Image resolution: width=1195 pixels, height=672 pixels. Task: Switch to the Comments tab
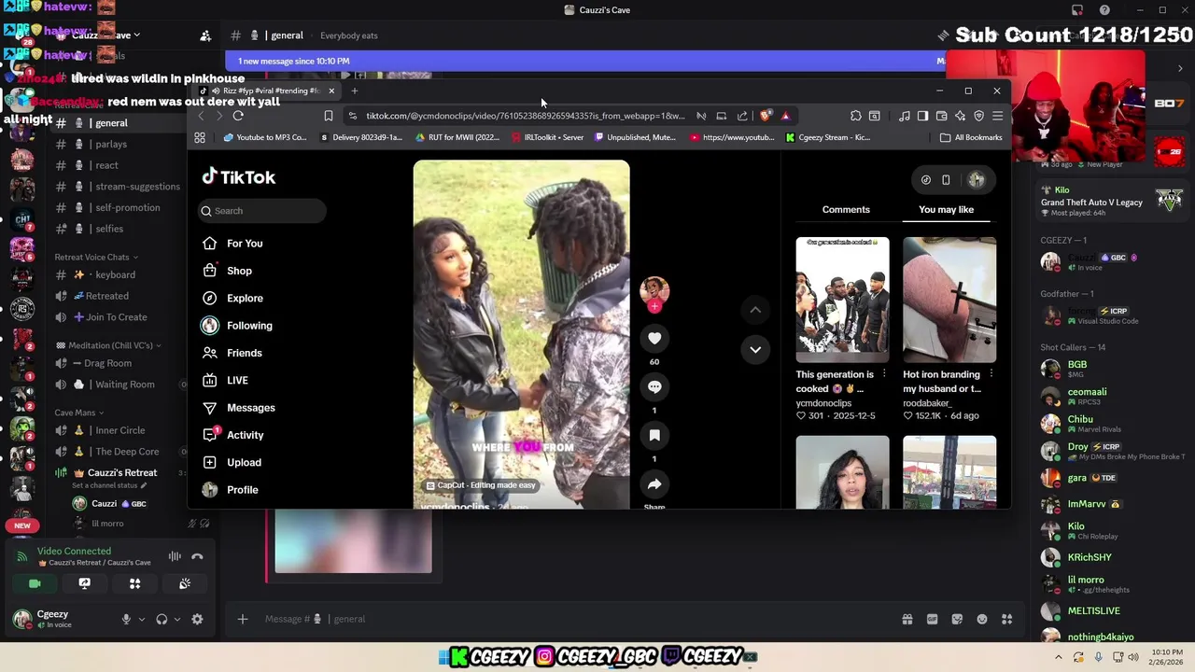846,209
